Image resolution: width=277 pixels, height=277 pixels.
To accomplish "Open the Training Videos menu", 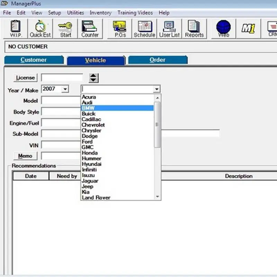I will 135,13.
